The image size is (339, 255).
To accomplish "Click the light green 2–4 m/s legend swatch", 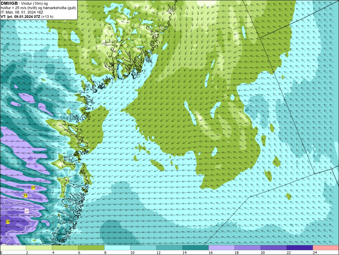I will pyautogui.click(x=39, y=248).
